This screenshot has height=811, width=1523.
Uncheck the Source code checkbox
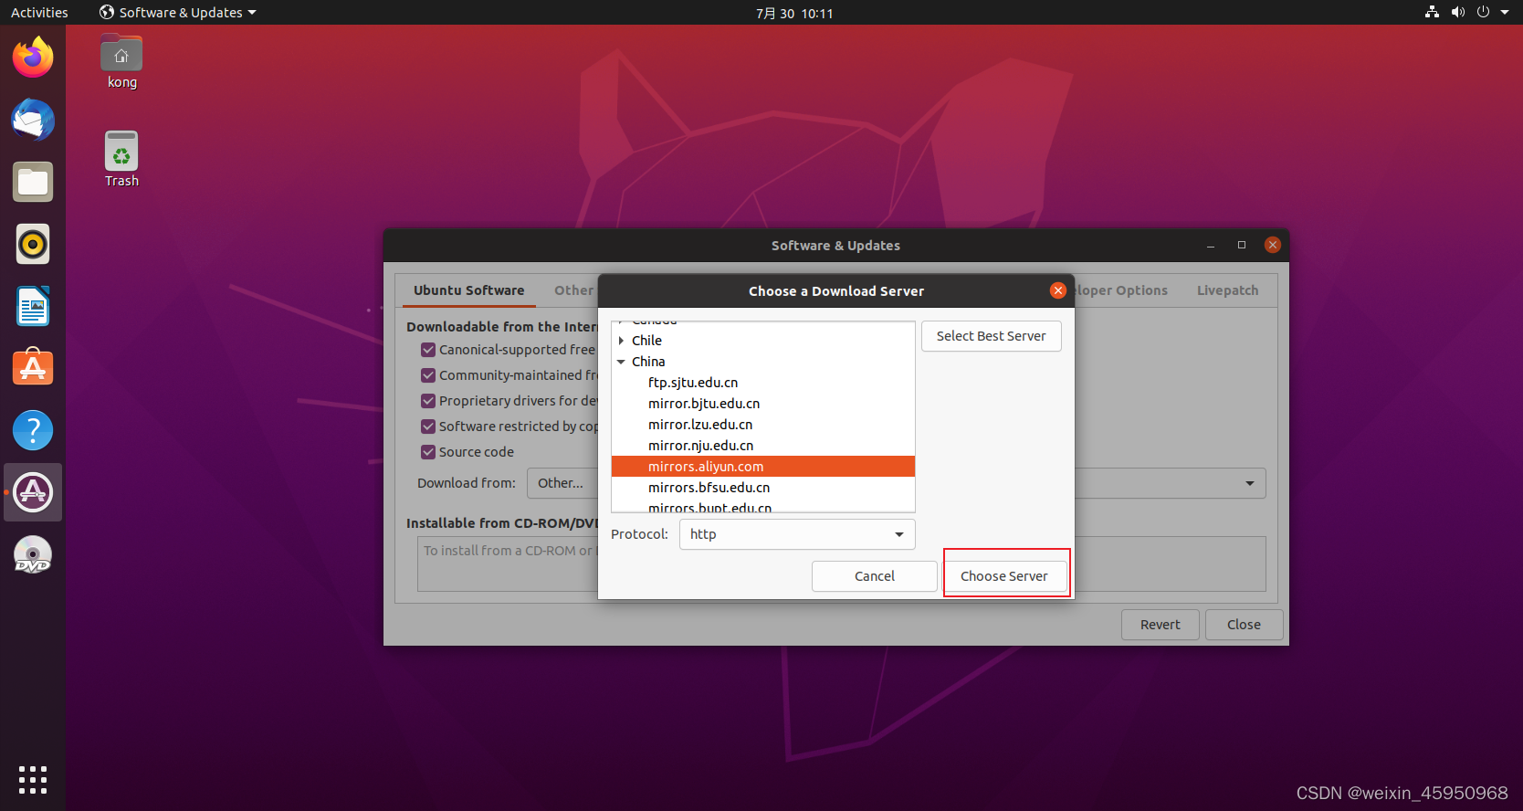[x=428, y=452]
